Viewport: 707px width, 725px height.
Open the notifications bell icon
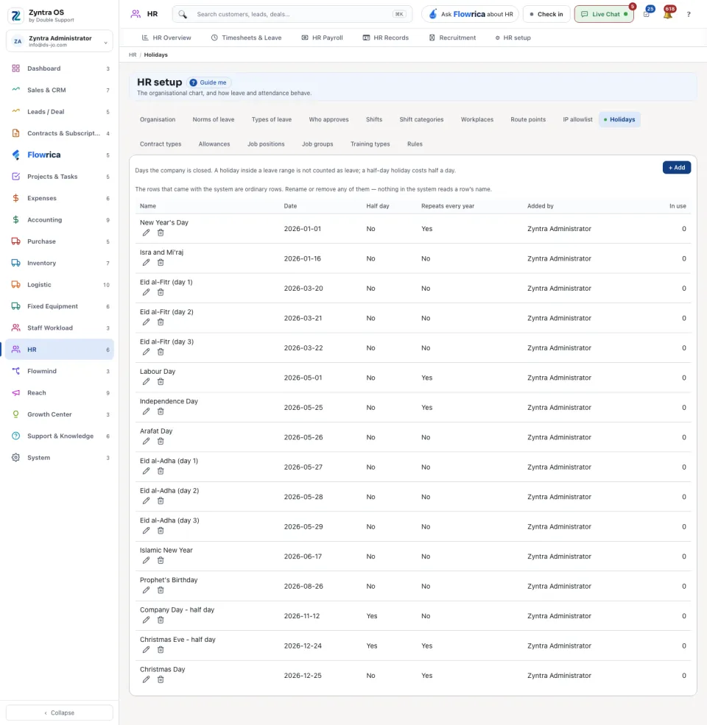(667, 14)
